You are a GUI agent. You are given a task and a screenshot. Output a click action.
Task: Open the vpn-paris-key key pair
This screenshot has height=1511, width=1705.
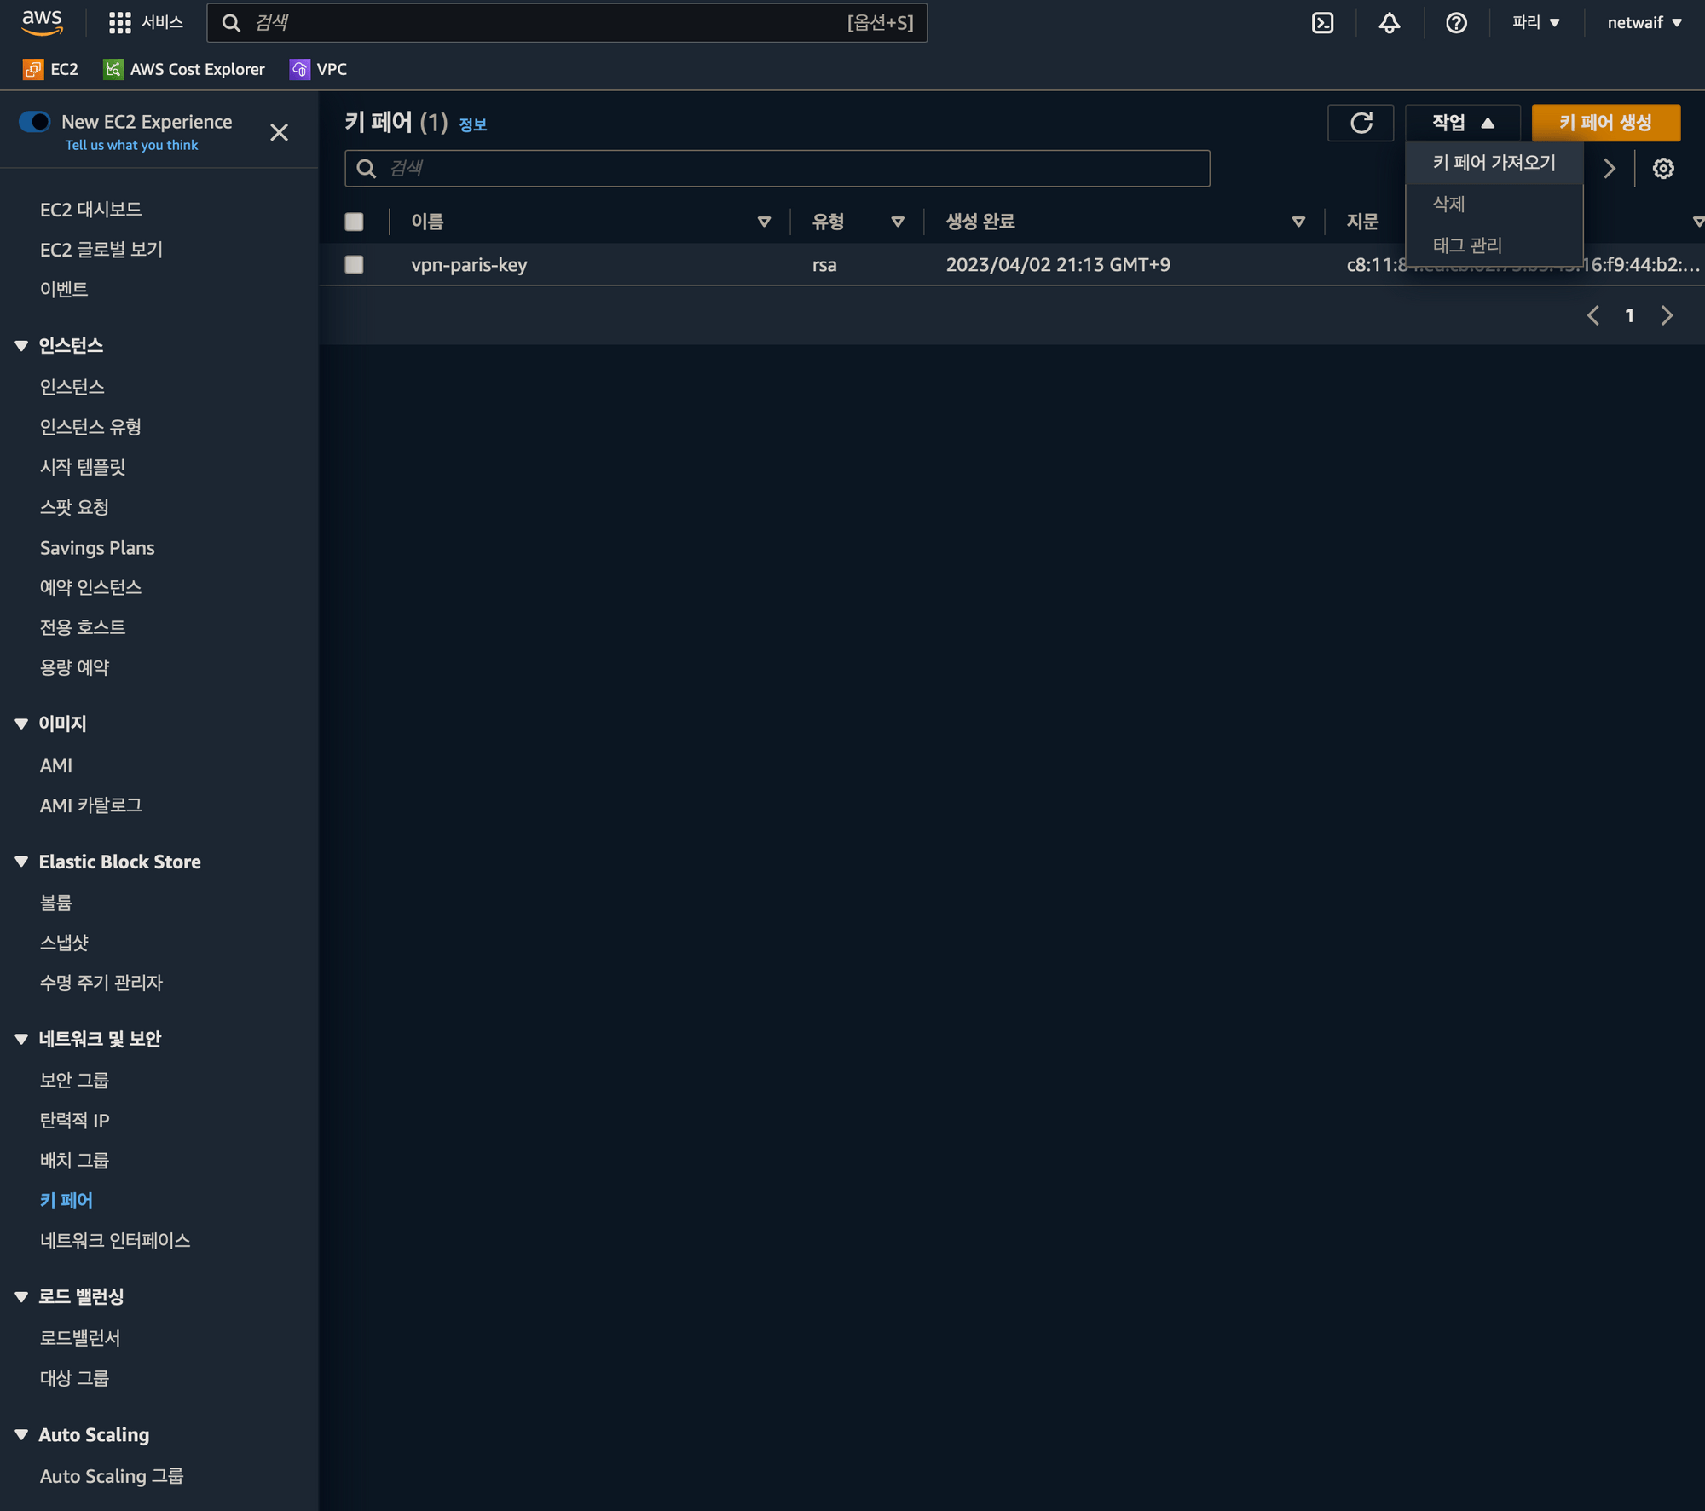click(x=469, y=265)
